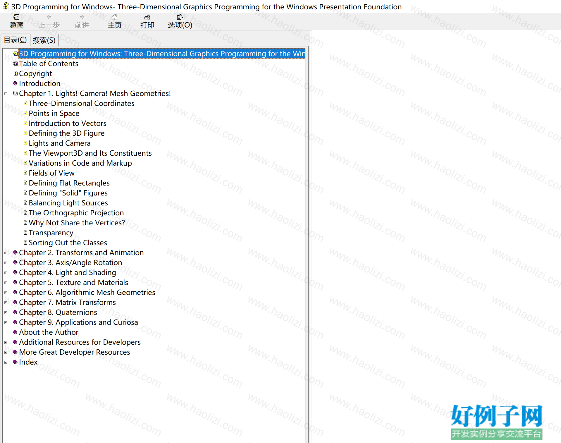Viewport: 561px width, 443px height.
Task: Click the help file icon in title bar
Action: (5, 6)
